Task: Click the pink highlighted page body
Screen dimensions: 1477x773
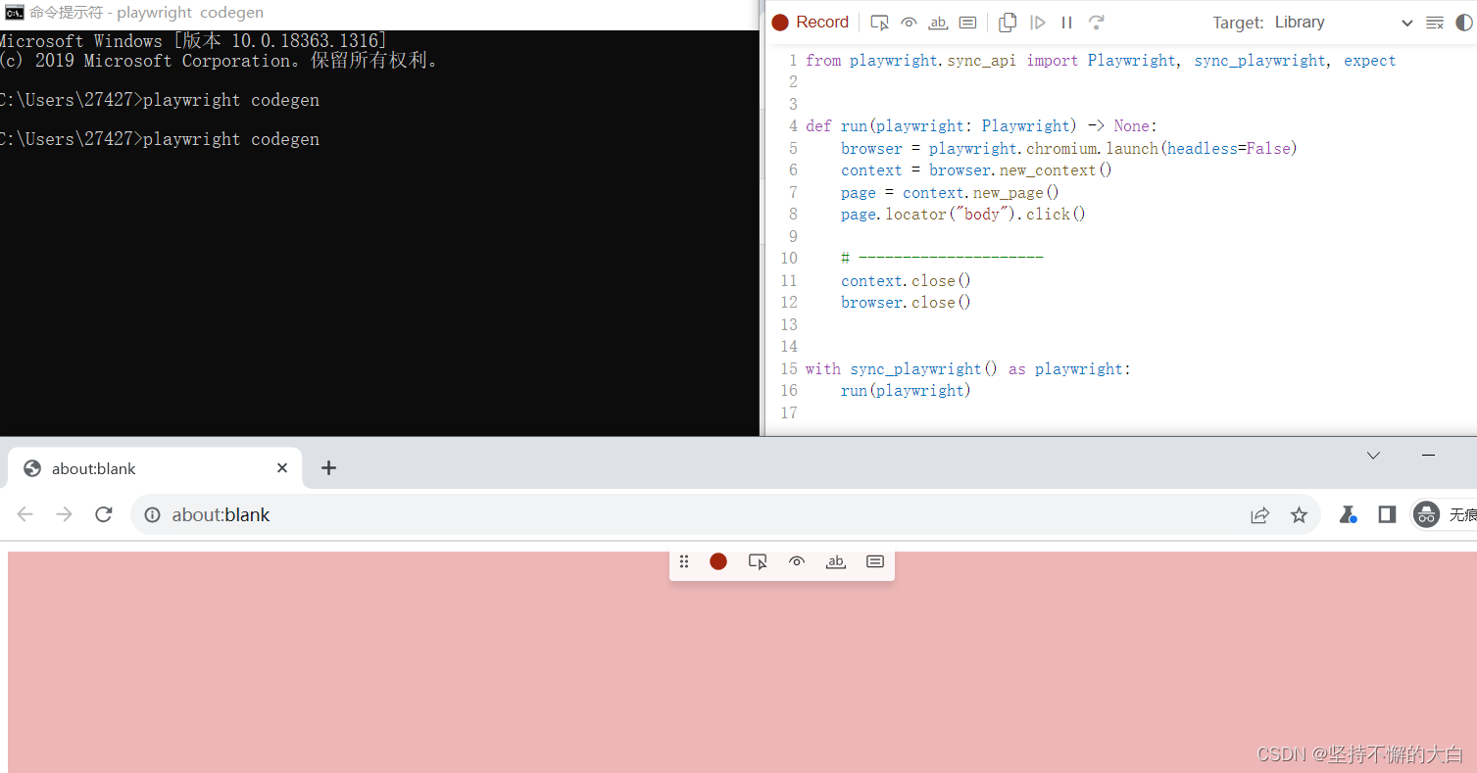Action: tap(742, 662)
